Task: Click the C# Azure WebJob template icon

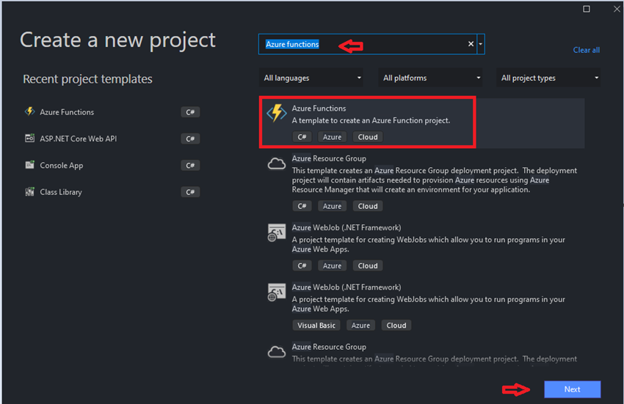Action: [277, 233]
